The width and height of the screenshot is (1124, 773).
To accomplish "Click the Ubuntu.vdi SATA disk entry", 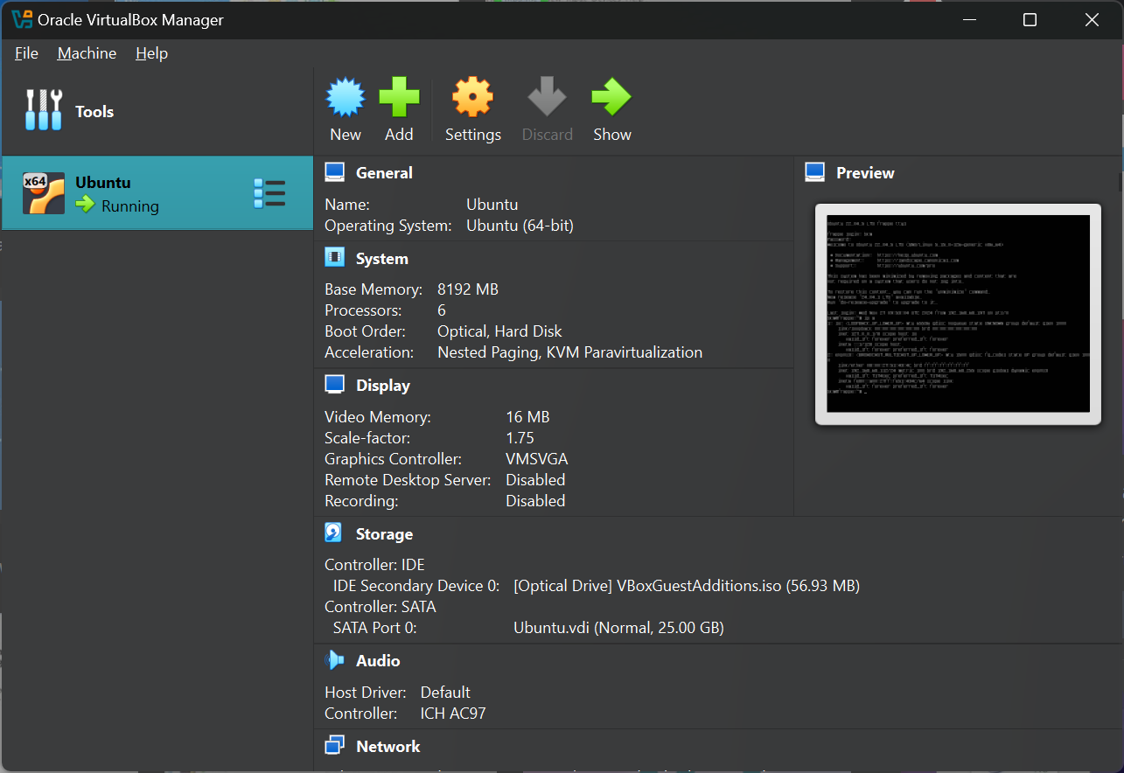I will tap(618, 628).
